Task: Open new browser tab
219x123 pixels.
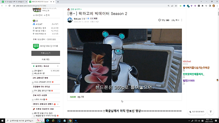Action: click(x=58, y=2)
